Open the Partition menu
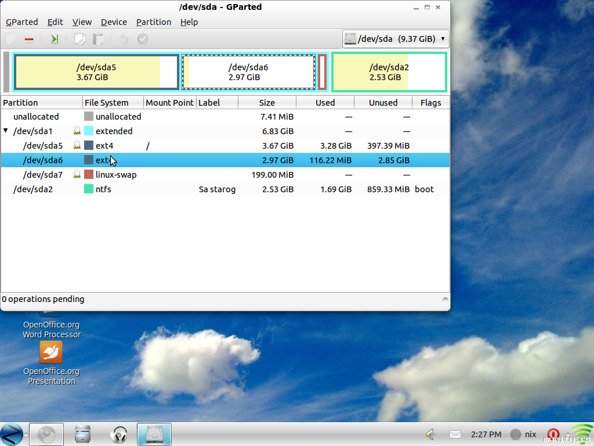Viewport: 594px width, 446px height. coord(153,22)
